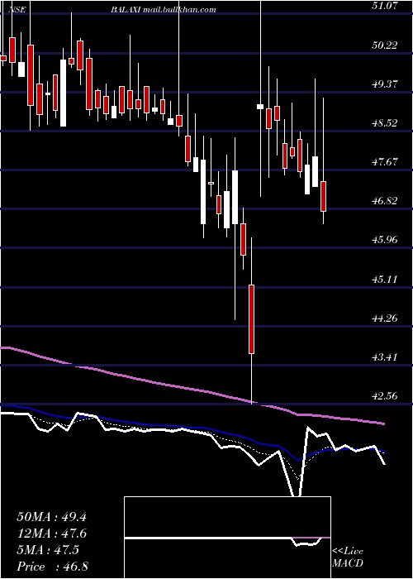Click the 44.26 price axis label

pos(385,318)
